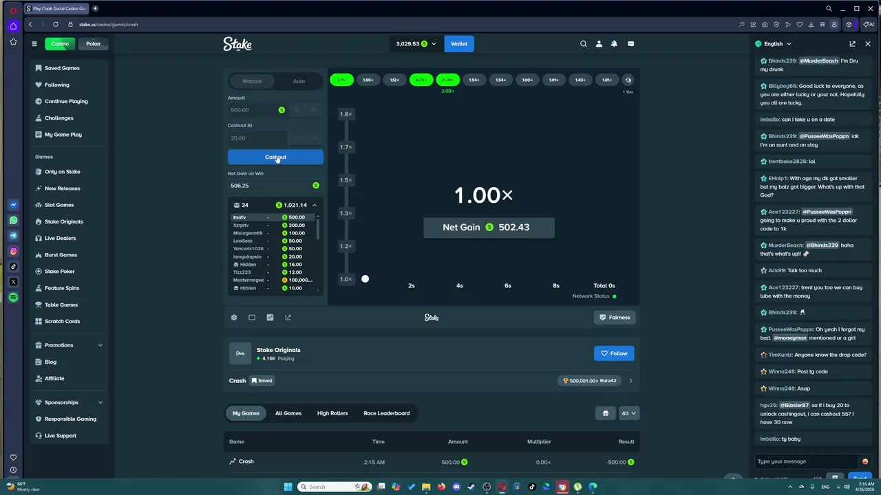This screenshot has height=495, width=881.
Task: Select the All Games tab
Action: [288, 413]
